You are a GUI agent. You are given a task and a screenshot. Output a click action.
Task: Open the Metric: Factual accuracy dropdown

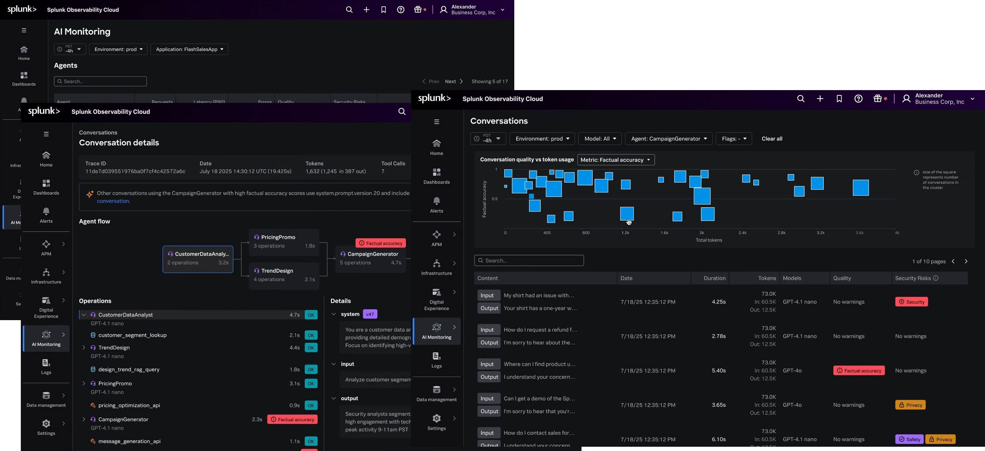coord(616,160)
